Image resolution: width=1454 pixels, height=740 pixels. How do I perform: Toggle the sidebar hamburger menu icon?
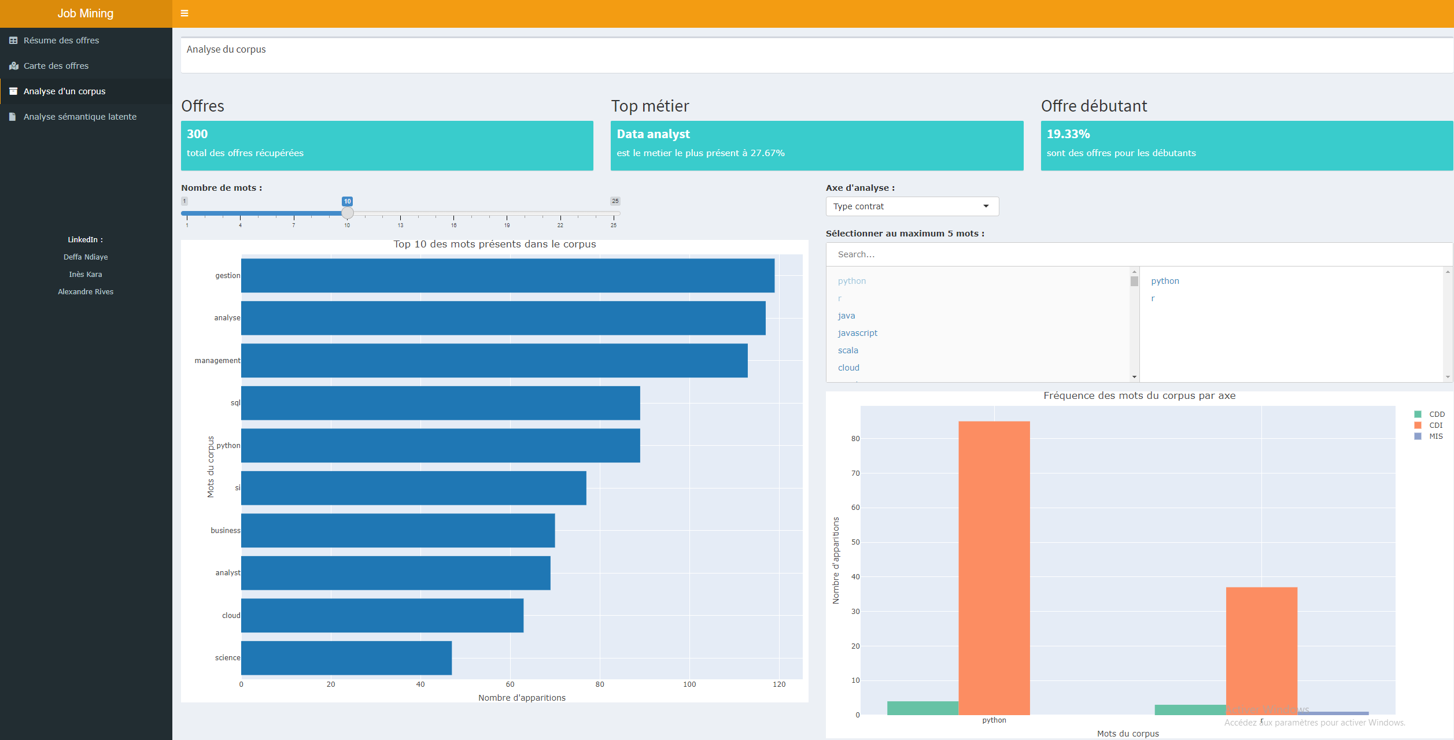point(184,13)
